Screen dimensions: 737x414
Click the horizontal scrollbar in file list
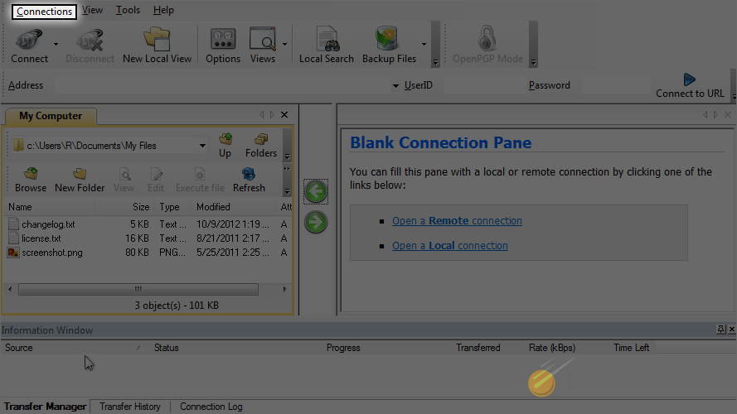click(138, 290)
